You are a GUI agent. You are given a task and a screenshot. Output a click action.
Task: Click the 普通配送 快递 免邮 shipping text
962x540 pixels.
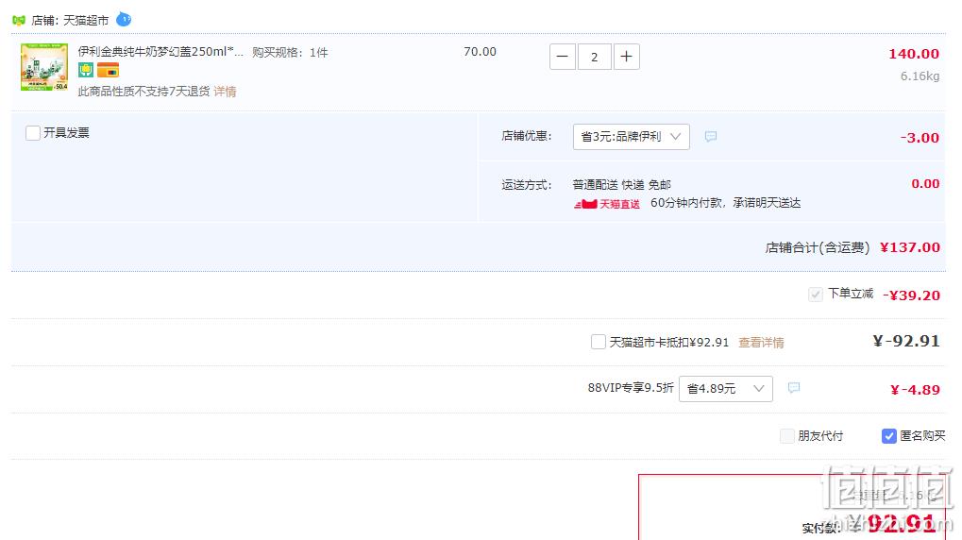click(x=621, y=185)
